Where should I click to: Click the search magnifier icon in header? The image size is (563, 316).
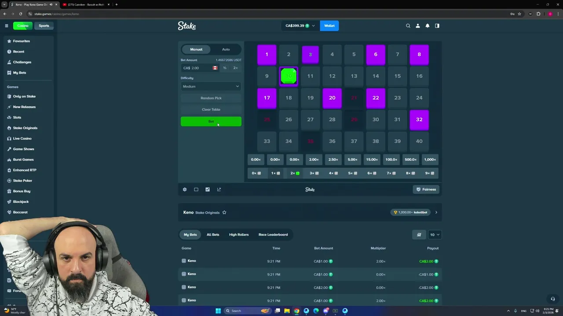pyautogui.click(x=408, y=25)
